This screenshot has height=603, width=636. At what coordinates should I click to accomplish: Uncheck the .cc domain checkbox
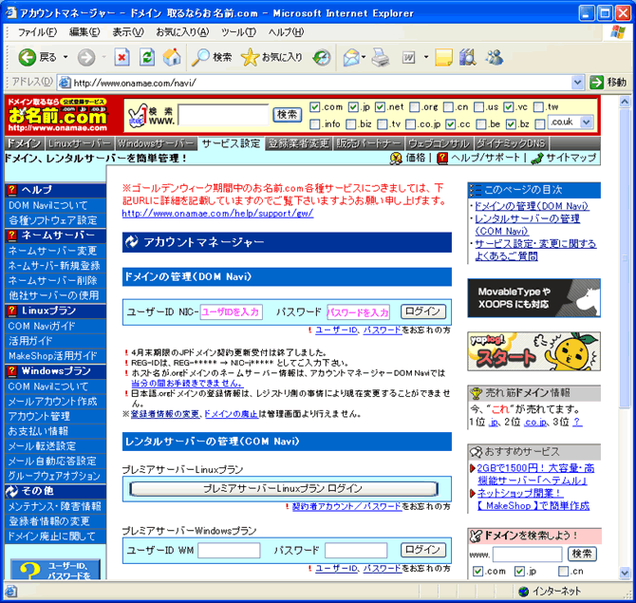450,124
